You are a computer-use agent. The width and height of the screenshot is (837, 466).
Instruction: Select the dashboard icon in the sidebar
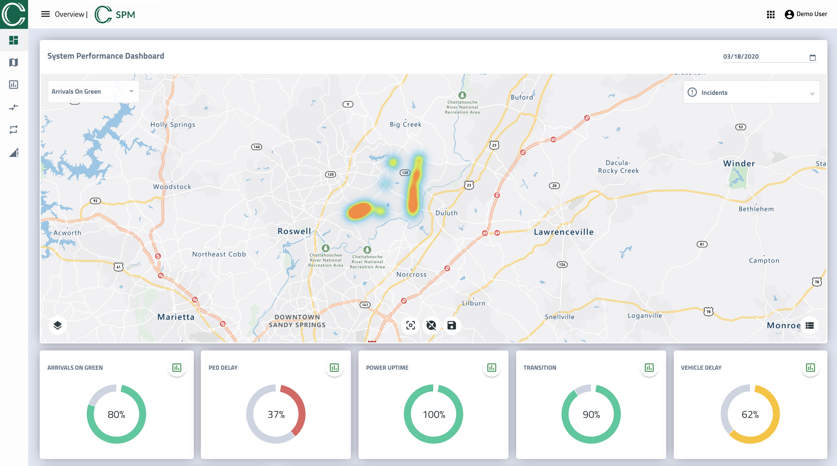[14, 40]
